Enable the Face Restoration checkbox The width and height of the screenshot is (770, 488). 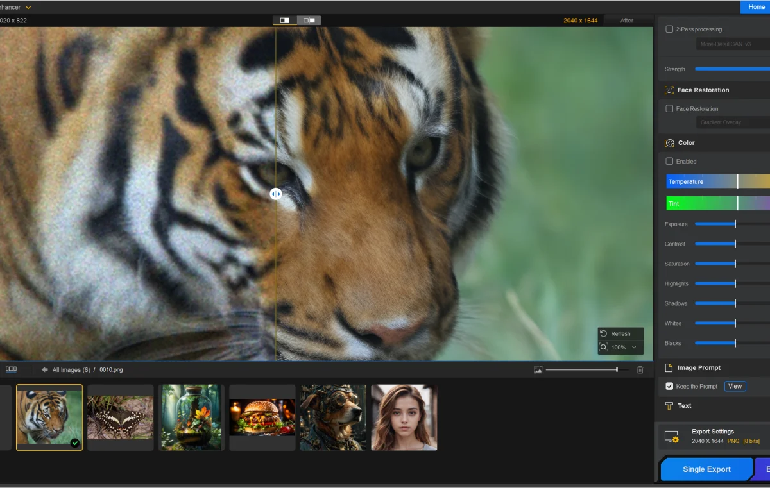tap(669, 109)
